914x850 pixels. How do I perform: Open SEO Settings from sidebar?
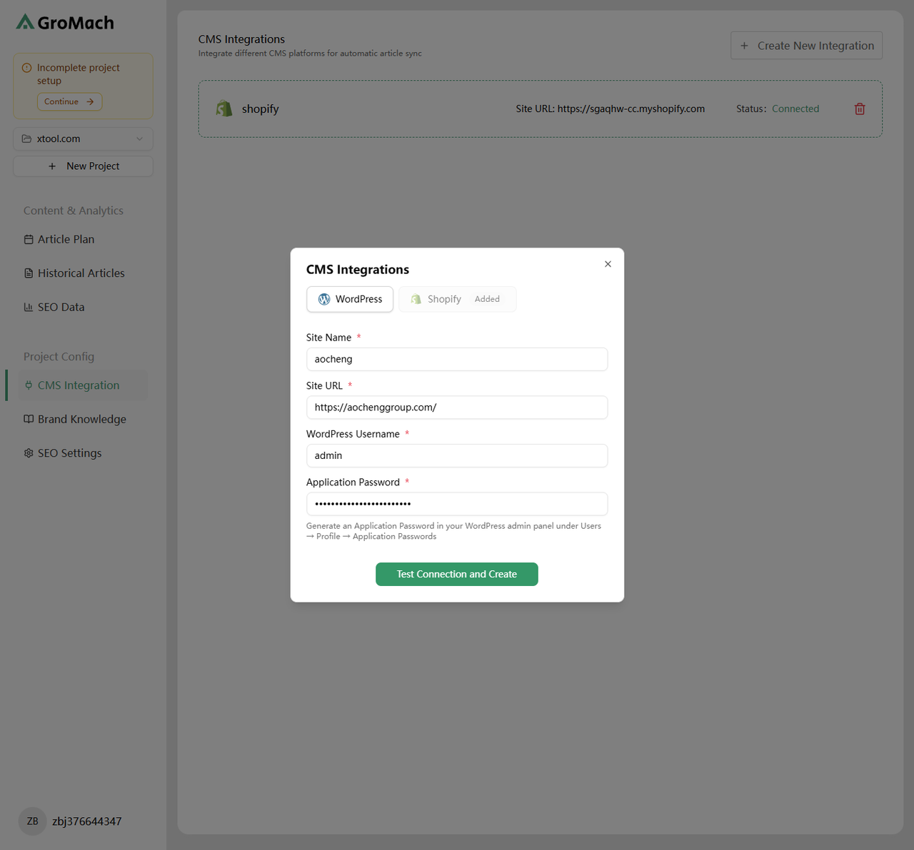69,453
